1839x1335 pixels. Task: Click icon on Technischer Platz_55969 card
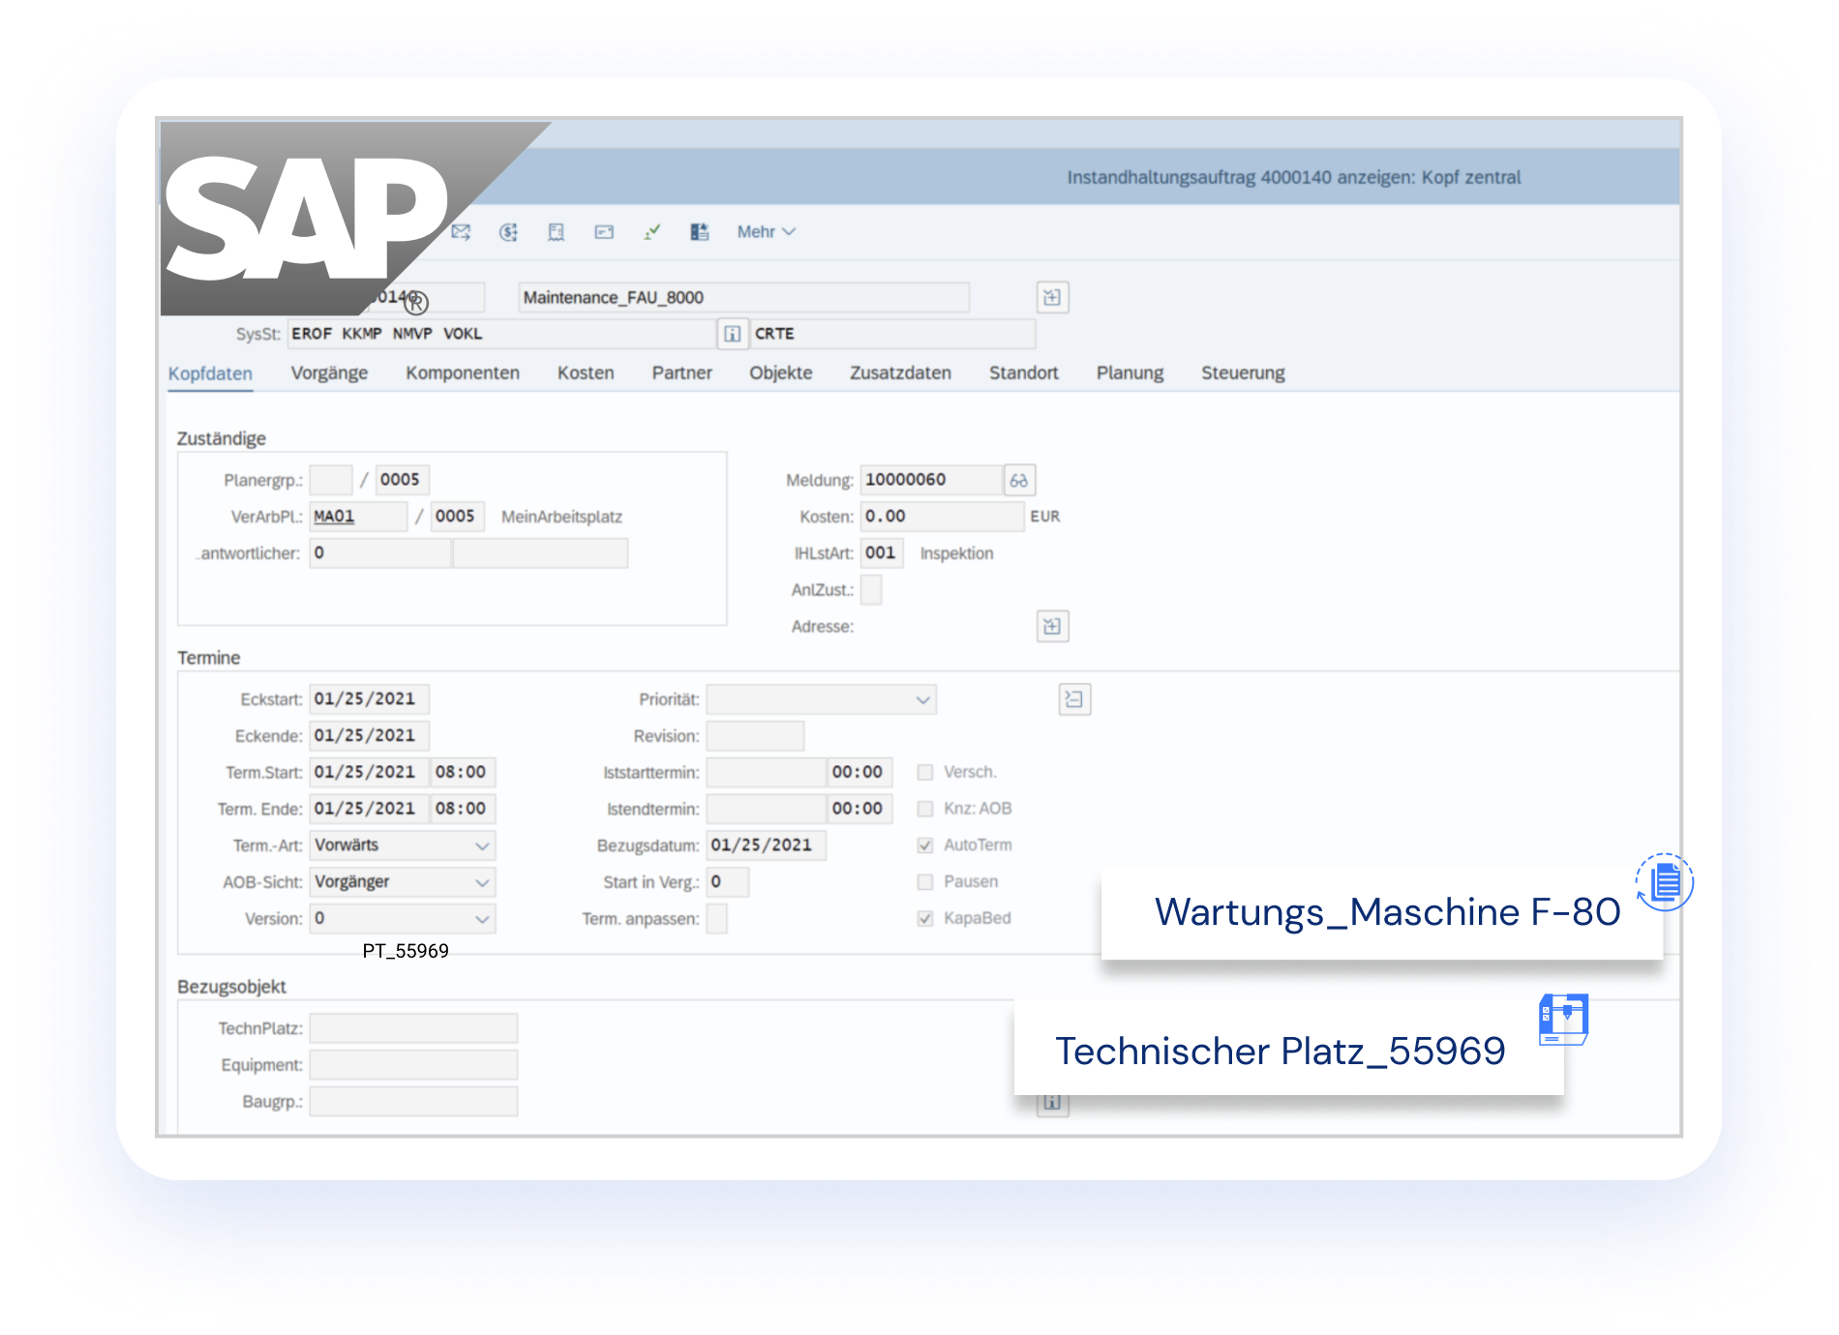[1564, 1020]
